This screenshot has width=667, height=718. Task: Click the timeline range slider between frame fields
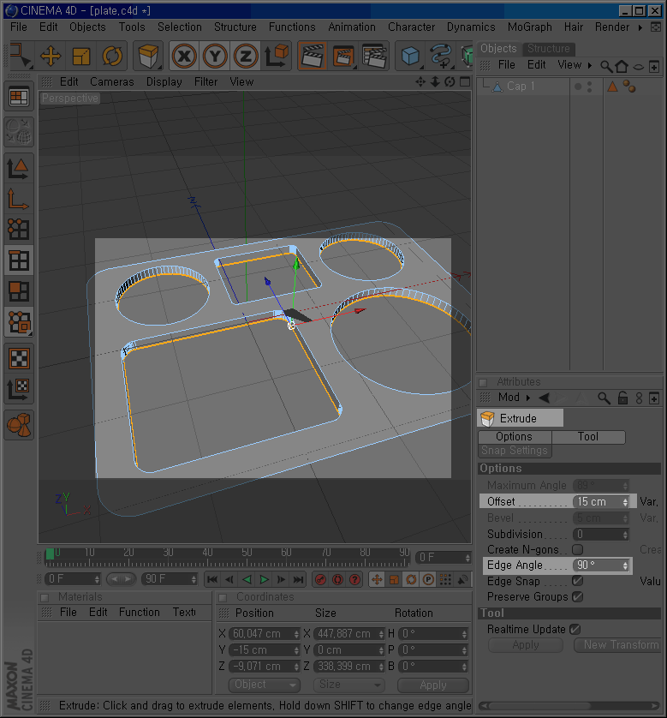121,579
